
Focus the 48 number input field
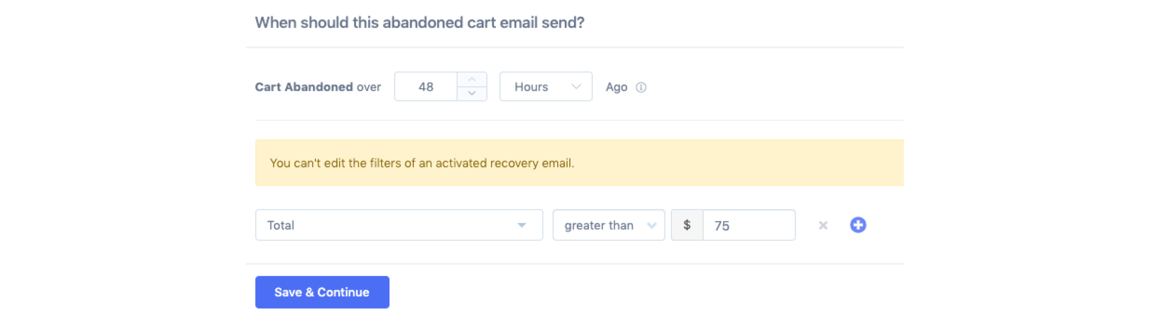(426, 87)
